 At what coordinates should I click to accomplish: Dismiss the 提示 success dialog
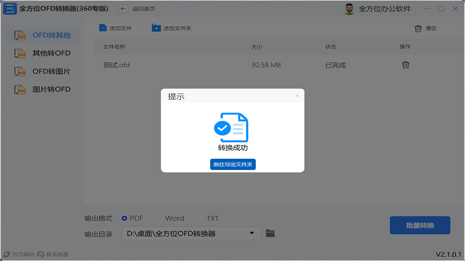(297, 96)
